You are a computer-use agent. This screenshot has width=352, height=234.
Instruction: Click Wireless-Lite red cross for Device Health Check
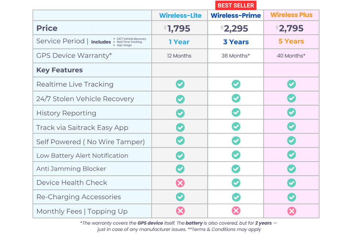point(180,183)
